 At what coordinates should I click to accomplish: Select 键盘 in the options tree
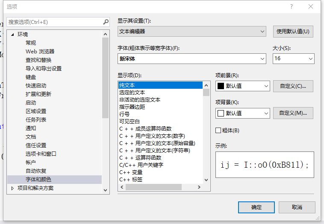coord(31,77)
